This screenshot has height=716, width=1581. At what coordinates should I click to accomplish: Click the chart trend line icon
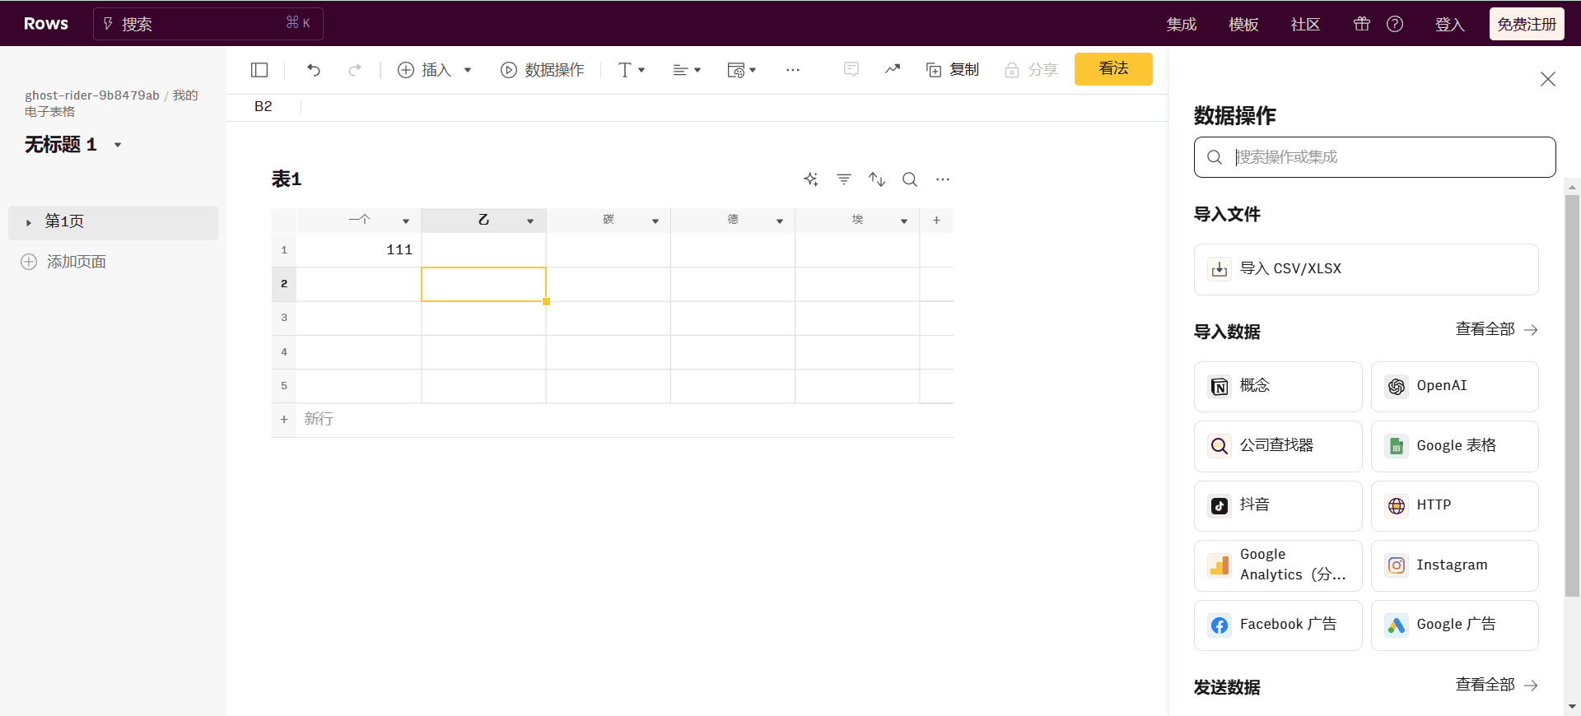click(893, 69)
